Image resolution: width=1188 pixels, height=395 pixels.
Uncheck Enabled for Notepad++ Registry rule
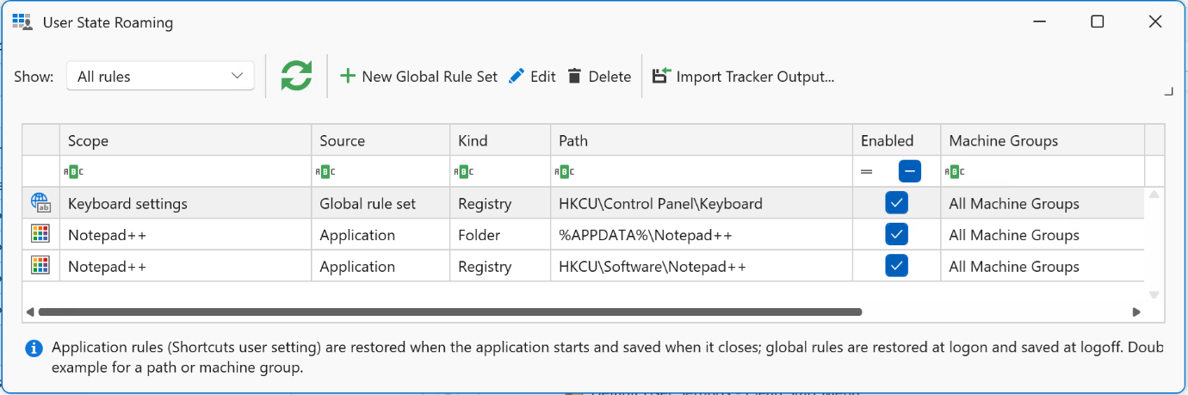coord(896,265)
